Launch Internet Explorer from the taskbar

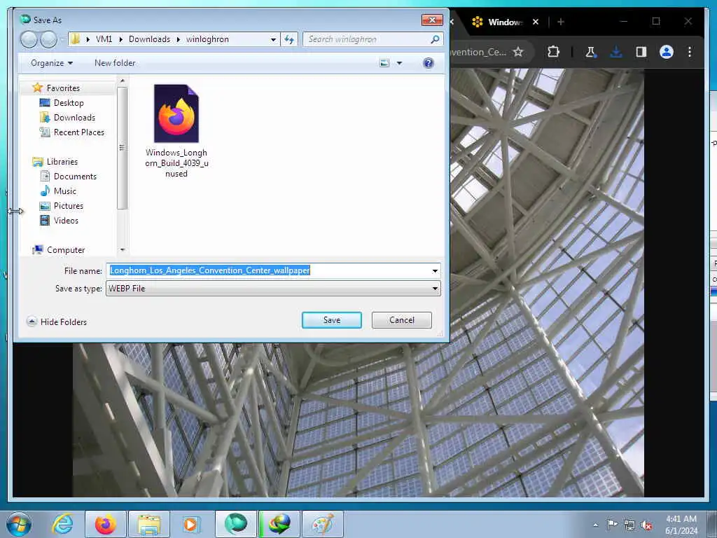(x=62, y=524)
